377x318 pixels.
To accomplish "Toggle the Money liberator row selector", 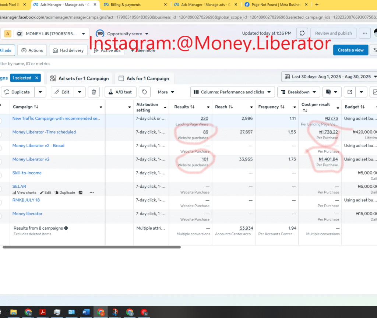I will [0, 216].
